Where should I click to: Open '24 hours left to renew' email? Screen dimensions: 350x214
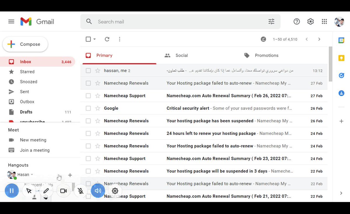204,133
